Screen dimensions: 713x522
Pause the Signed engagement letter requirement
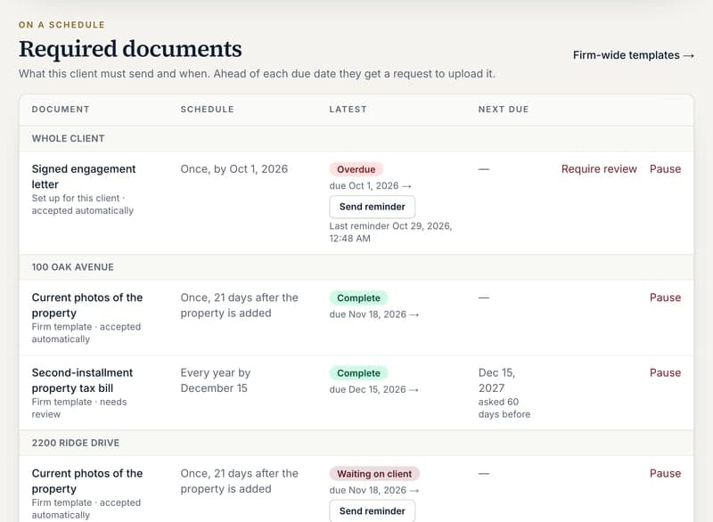click(x=665, y=169)
